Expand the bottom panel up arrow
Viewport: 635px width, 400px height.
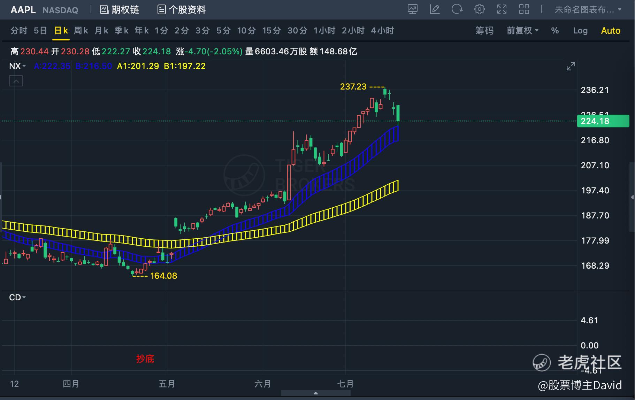(x=315, y=393)
